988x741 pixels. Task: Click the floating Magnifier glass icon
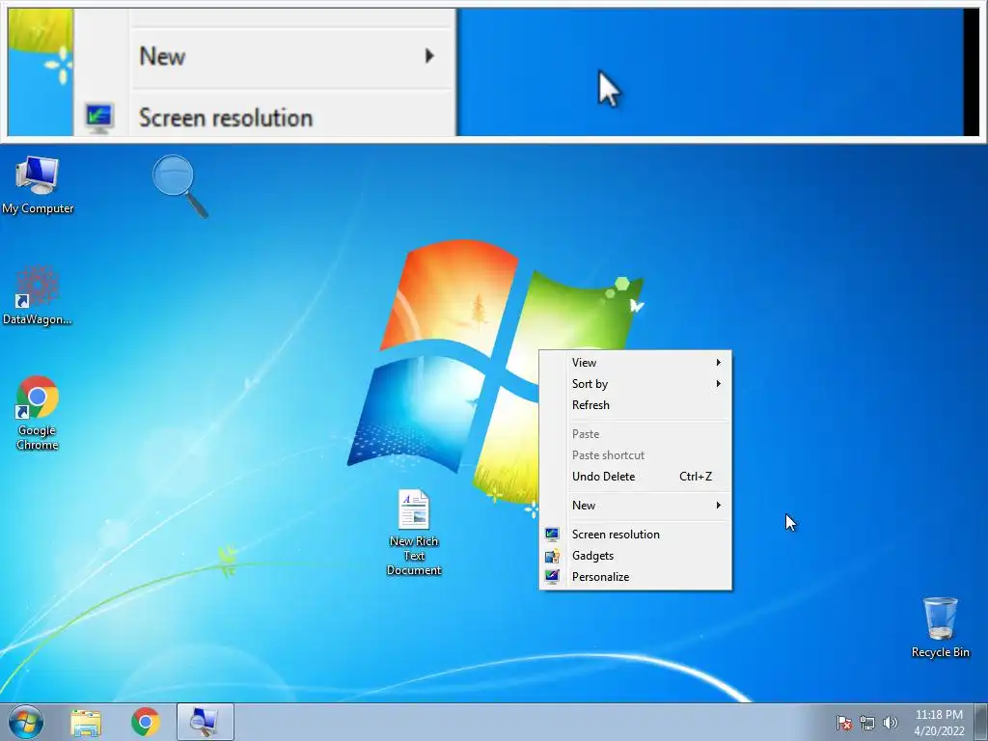point(179,186)
